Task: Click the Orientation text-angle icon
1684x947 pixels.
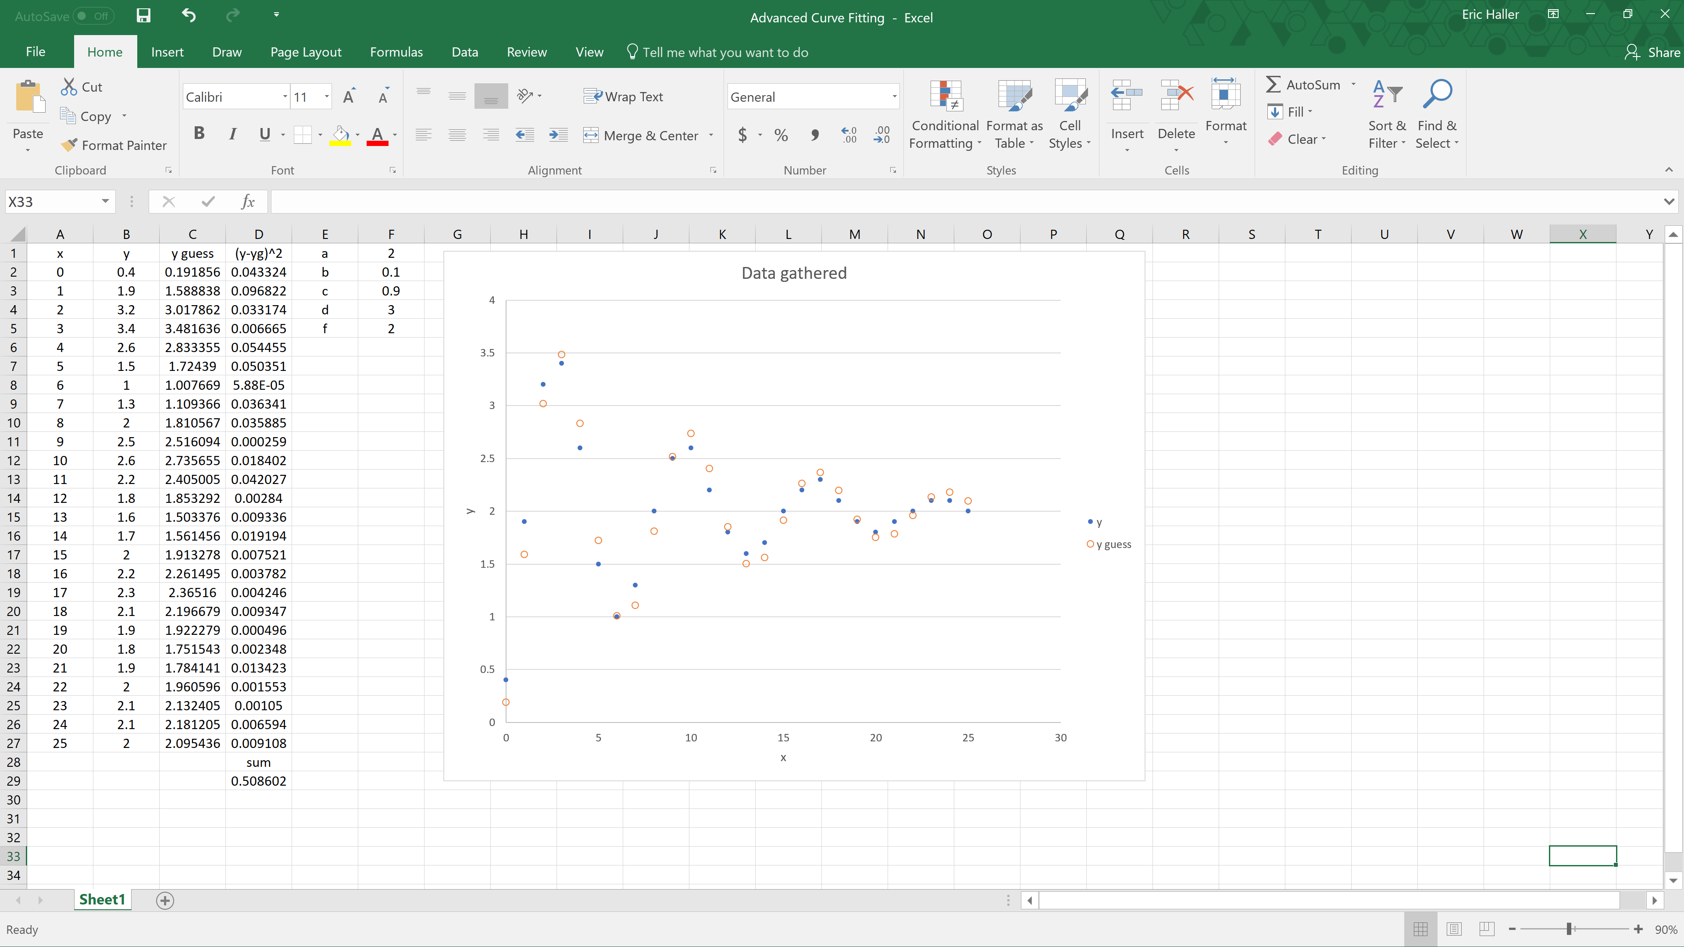Action: 525,96
